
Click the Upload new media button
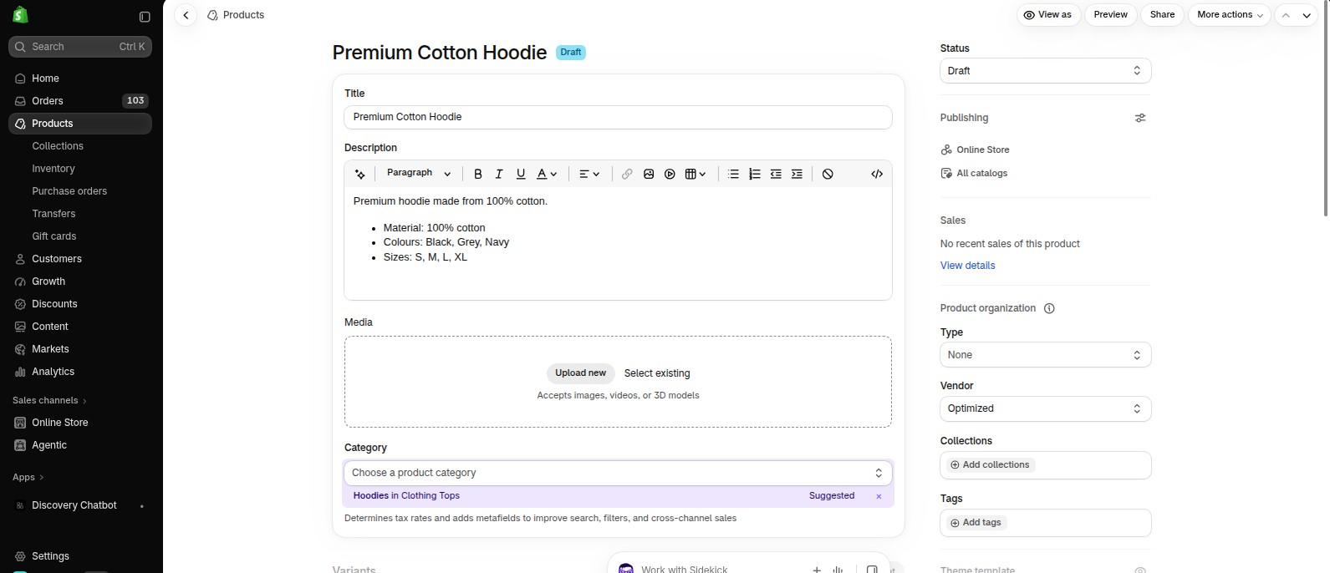click(581, 373)
